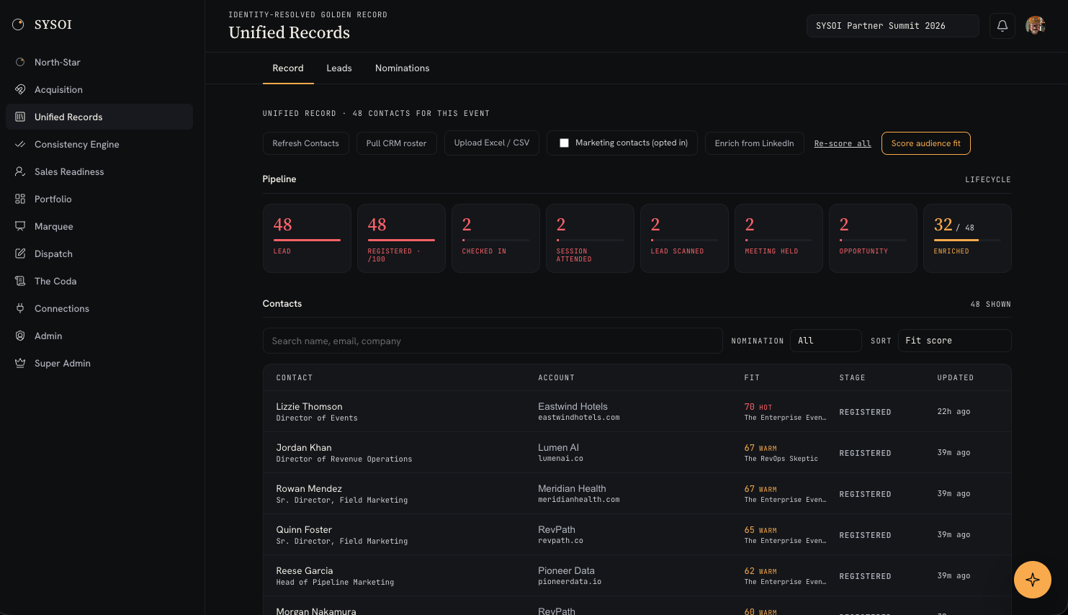
Task: Select the Lead Scanned pipeline card
Action: [684, 238]
